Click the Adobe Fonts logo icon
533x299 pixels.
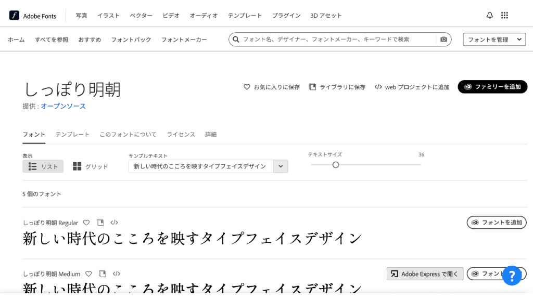click(x=14, y=15)
